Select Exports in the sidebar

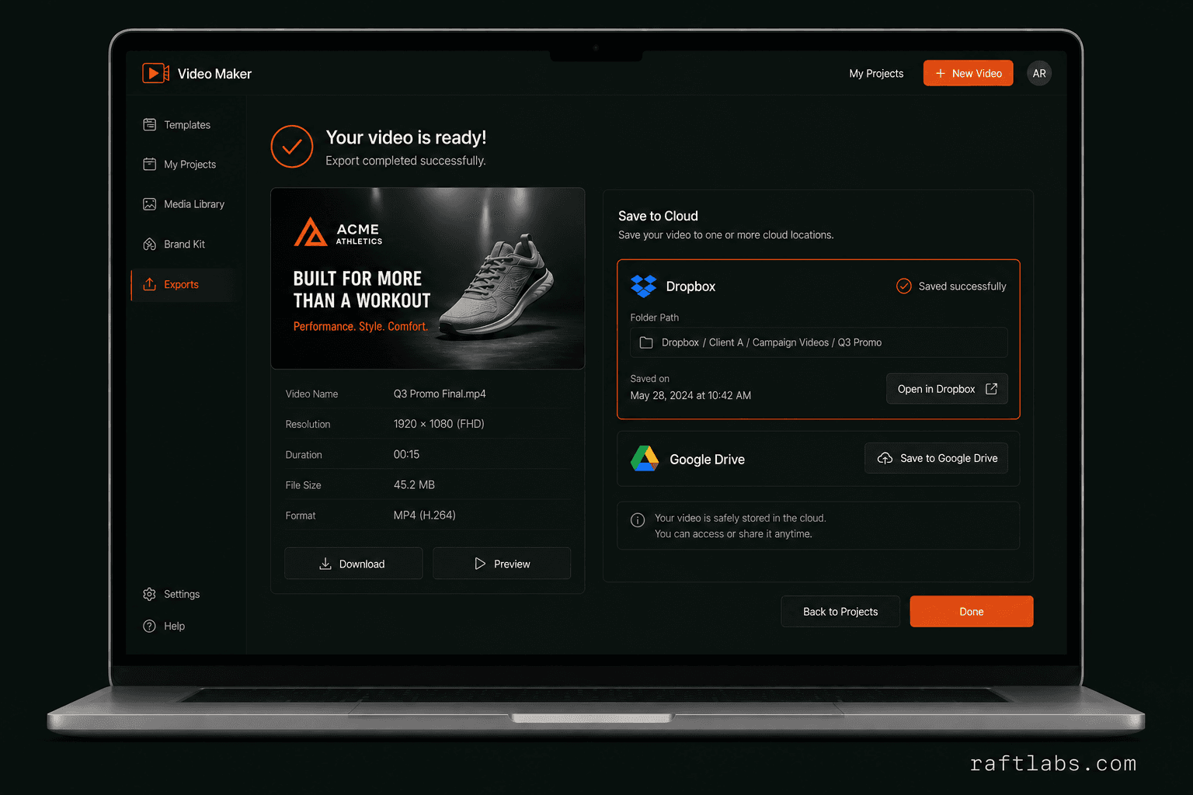tap(183, 284)
